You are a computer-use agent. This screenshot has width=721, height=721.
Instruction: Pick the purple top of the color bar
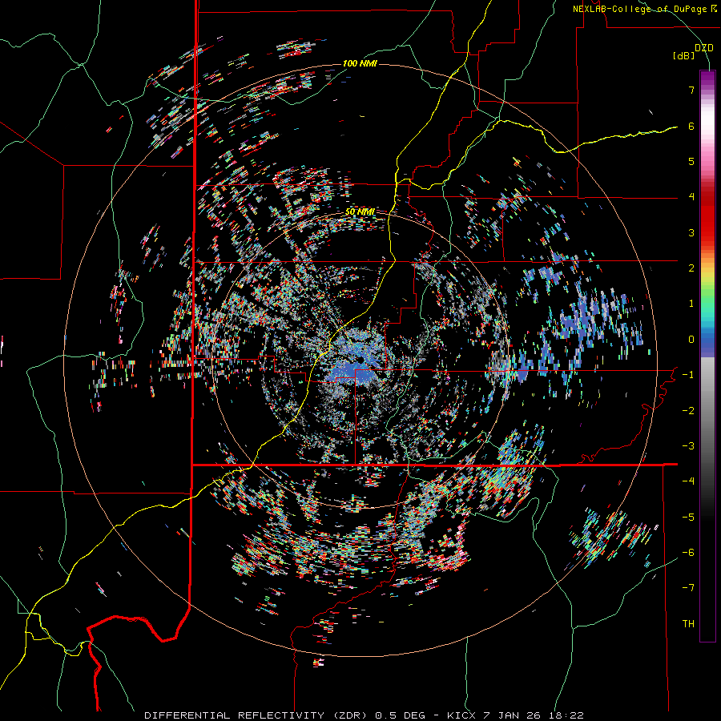(707, 76)
